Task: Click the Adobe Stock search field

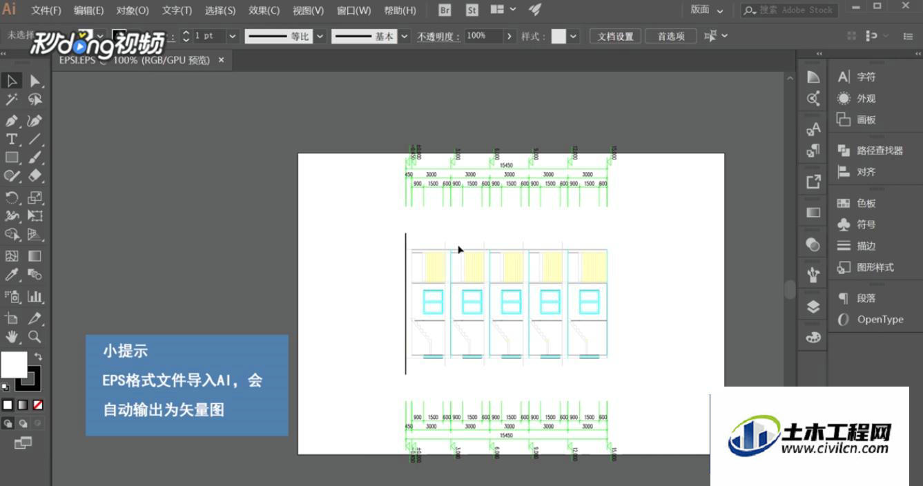Action: coord(790,10)
